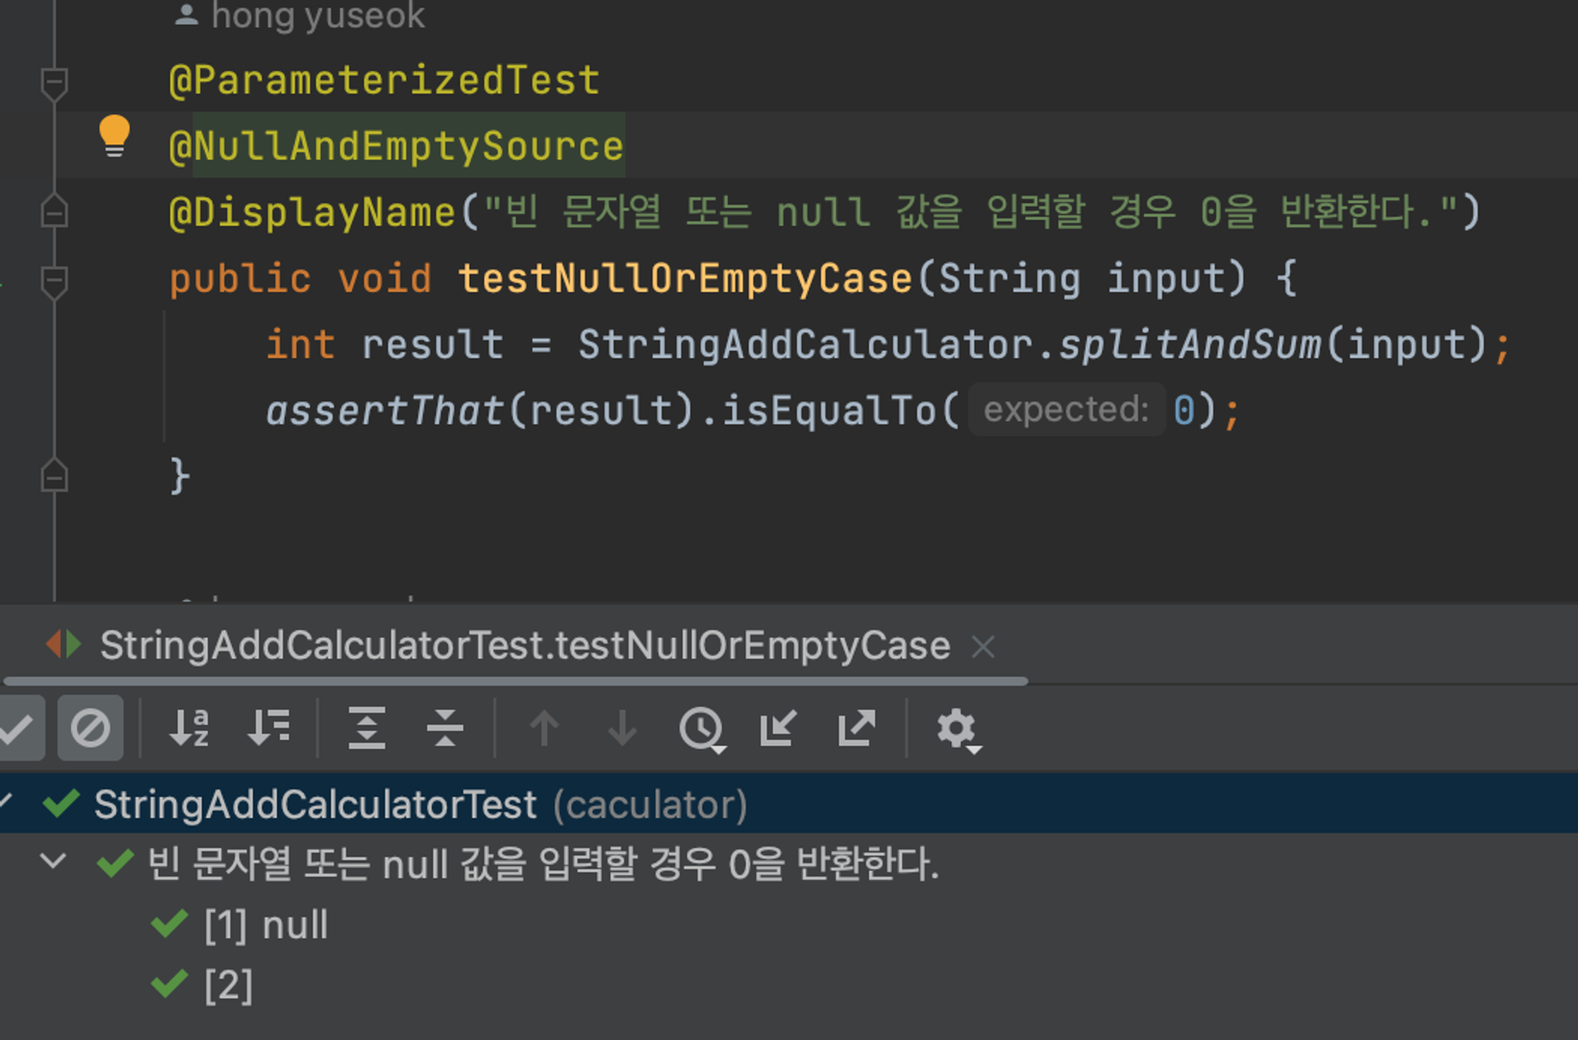The width and height of the screenshot is (1578, 1040).
Task: Fold annotations at @ParameterizedTest gutter
Action: (54, 82)
